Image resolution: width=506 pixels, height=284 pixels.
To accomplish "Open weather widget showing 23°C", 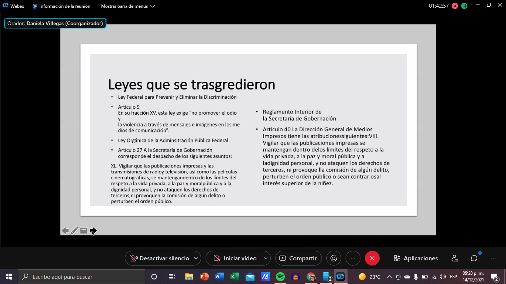I will coord(370,277).
